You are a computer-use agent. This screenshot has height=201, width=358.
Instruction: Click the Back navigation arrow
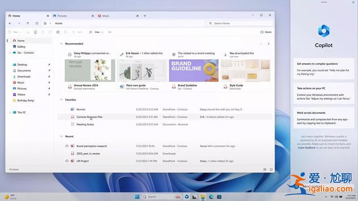click(x=10, y=23)
